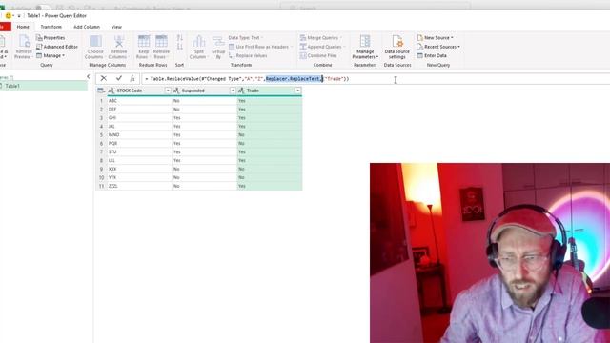Open STOCK Code column filter dropdown
The width and height of the screenshot is (610, 343).
(168, 91)
